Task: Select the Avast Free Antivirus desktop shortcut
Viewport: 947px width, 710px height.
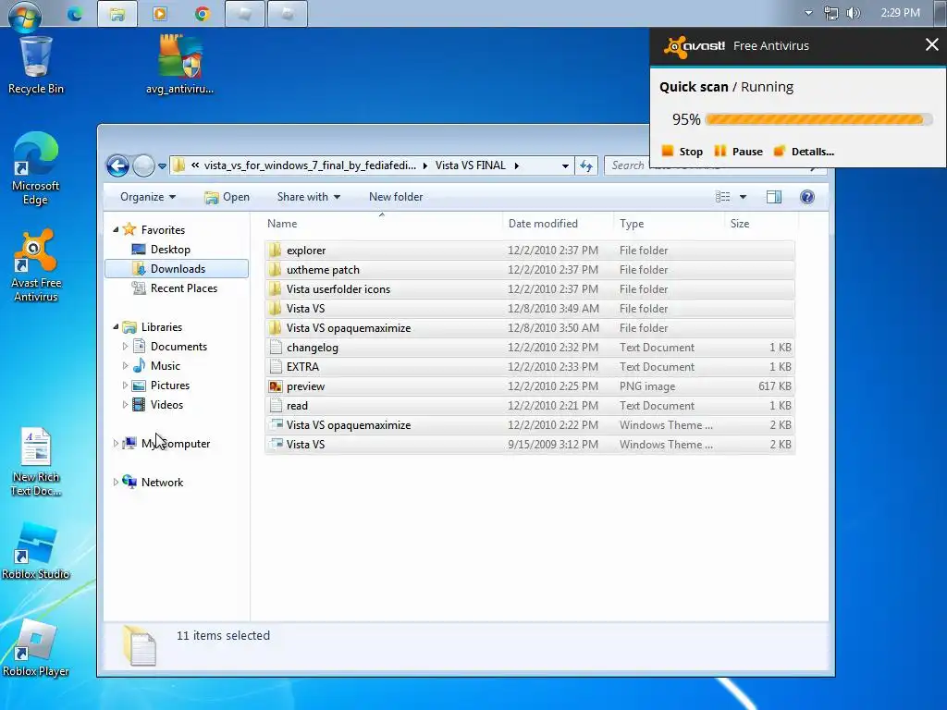Action: pos(36,265)
